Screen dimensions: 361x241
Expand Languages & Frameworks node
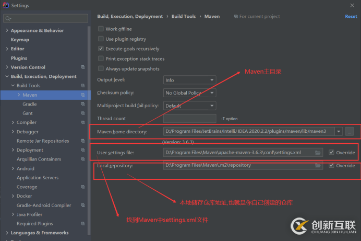point(7,233)
